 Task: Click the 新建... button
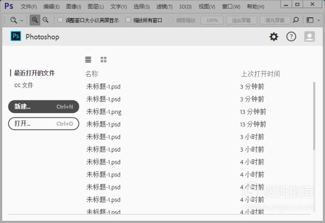pos(44,107)
